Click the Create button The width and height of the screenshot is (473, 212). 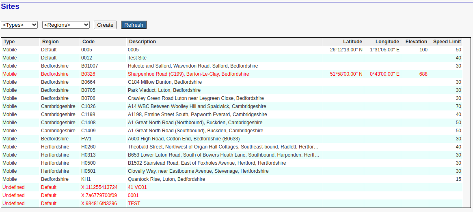(105, 25)
